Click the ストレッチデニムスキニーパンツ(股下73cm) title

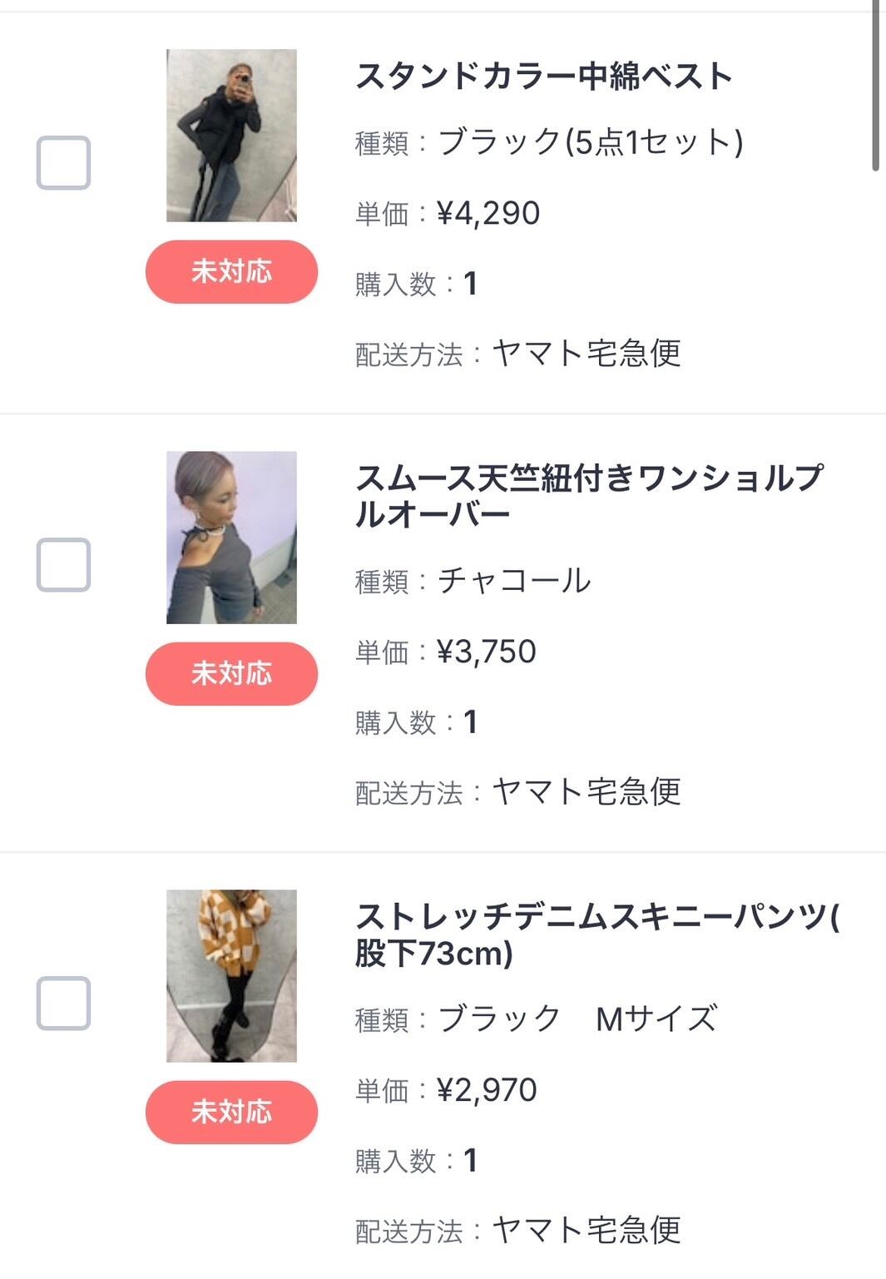597,934
